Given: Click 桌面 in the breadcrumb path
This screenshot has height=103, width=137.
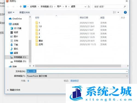Looking at the screenshot, I should click(73, 7).
